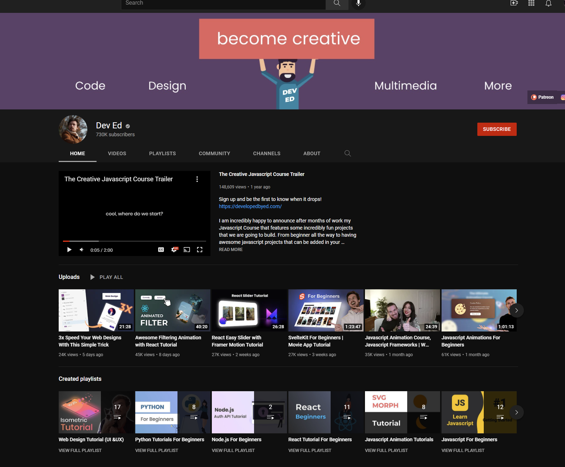The width and height of the screenshot is (565, 467).
Task: Switch to the Community tab
Action: [214, 153]
